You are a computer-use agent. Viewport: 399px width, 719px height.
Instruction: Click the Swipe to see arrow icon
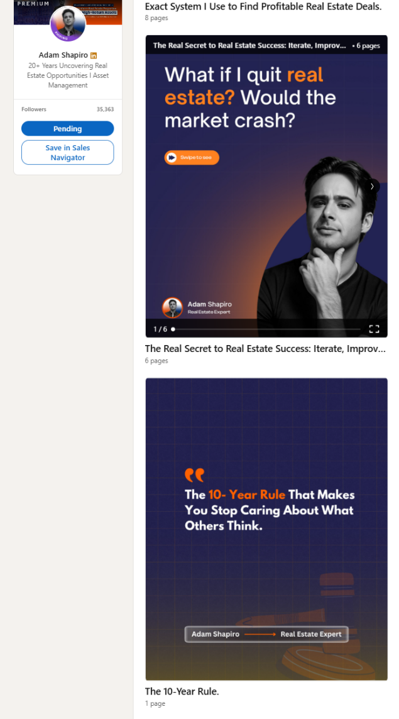pyautogui.click(x=172, y=157)
